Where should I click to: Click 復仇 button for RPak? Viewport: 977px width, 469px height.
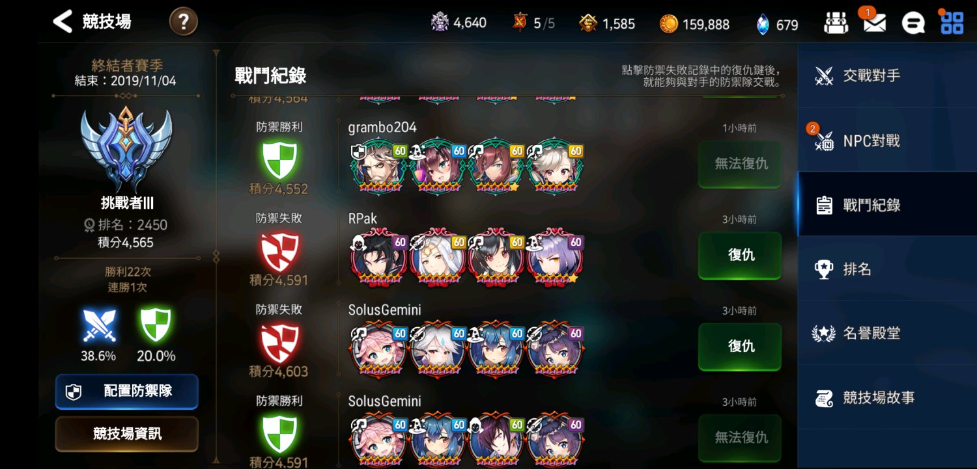coord(740,255)
